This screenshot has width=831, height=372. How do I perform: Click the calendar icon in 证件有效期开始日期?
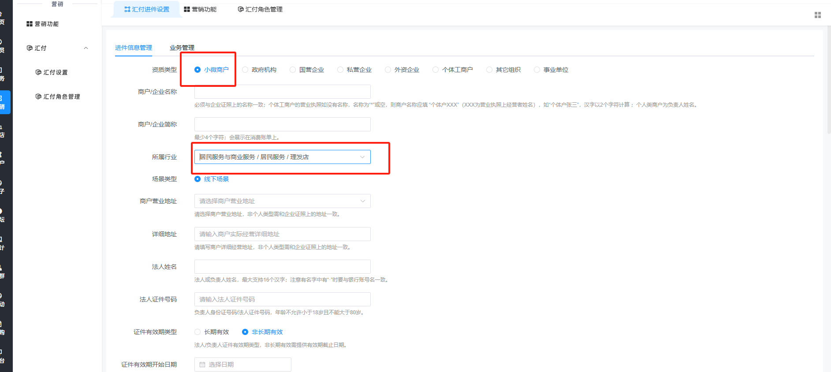coord(202,365)
